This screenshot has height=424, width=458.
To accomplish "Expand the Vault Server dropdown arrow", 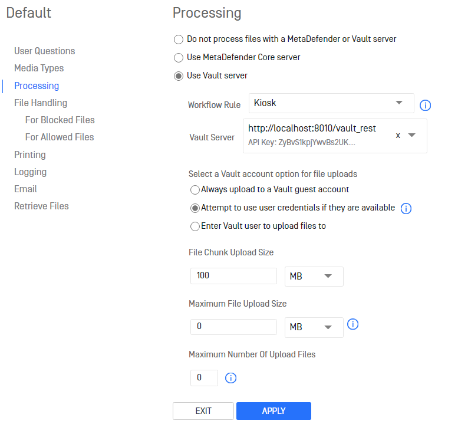I will [x=412, y=135].
